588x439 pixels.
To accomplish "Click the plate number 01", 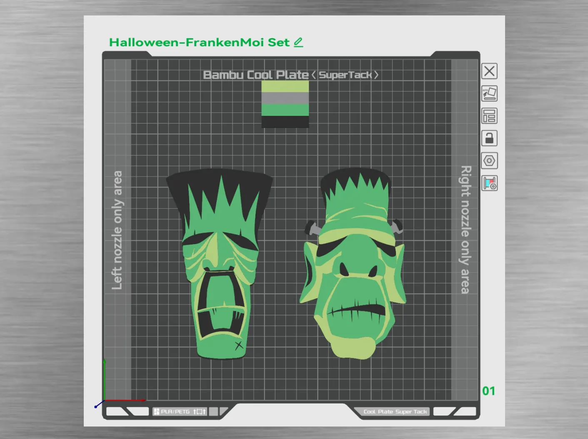I will (x=488, y=391).
